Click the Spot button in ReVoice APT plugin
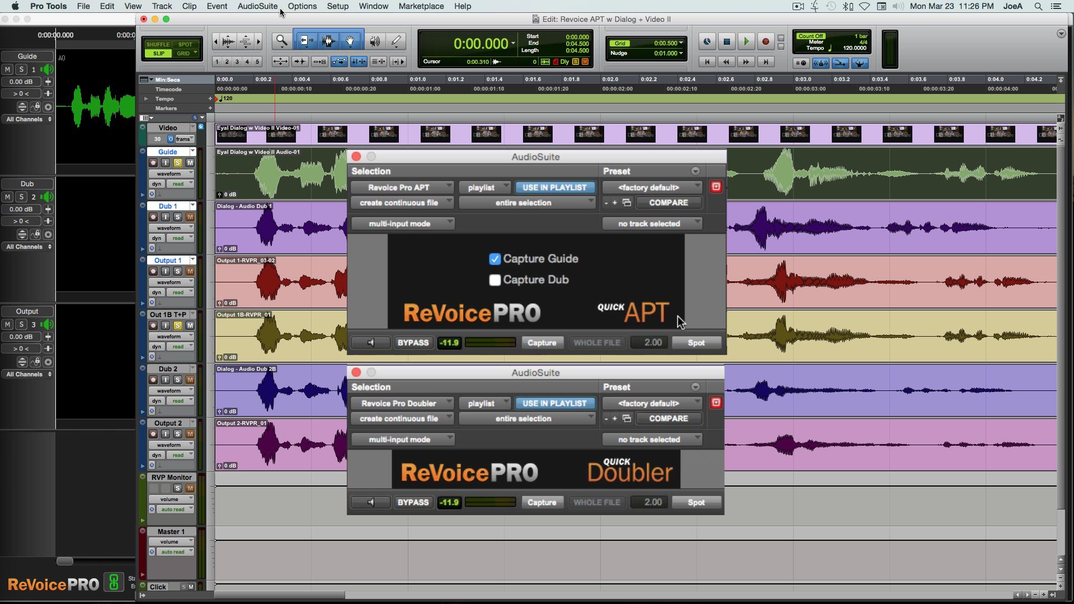The image size is (1074, 604). click(696, 342)
